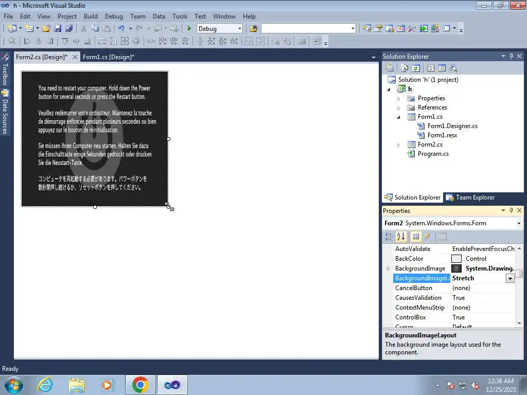Open Windows Start menu
This screenshot has width=527, height=395.
pos(13,385)
